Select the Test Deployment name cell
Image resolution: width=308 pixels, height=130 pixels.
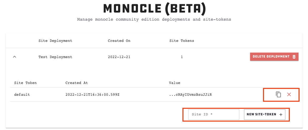coord(55,57)
